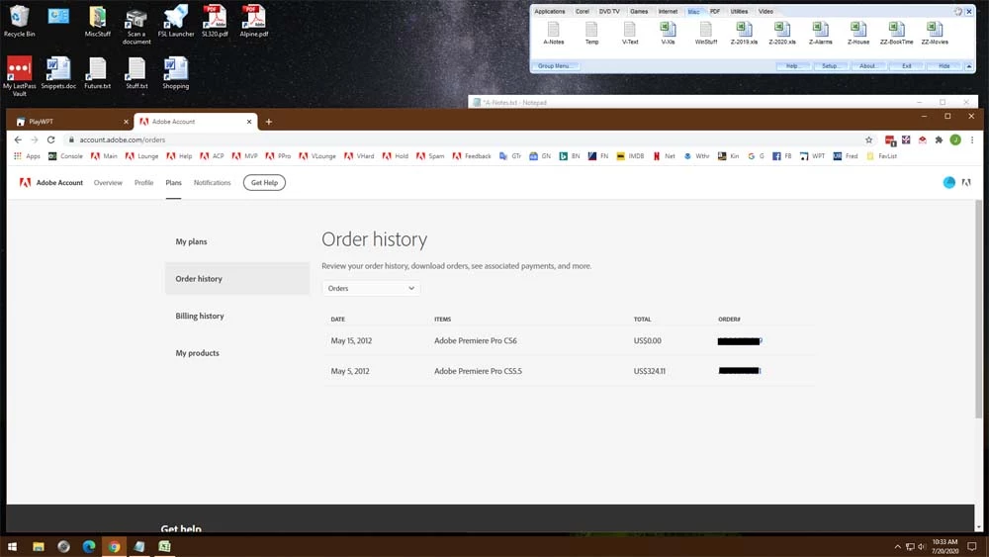Open the Snippets.doc desktop file
Viewport: 989px width, 557px height.
[58, 73]
